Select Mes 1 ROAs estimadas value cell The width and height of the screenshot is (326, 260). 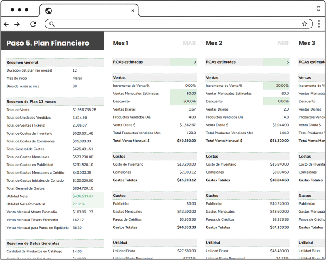183,62
